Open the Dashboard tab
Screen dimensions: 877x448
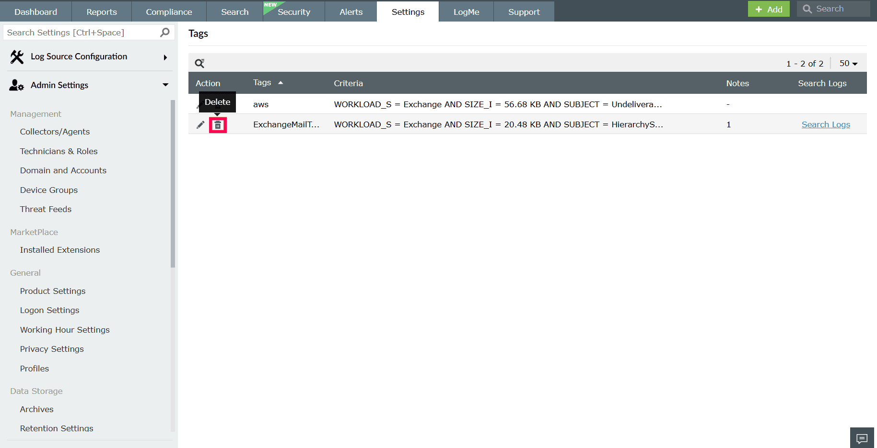(x=36, y=11)
